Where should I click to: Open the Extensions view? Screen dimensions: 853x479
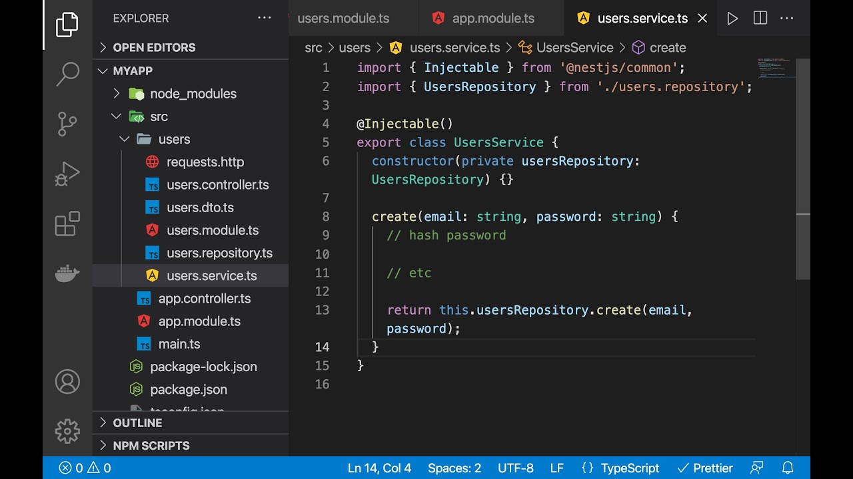point(67,224)
